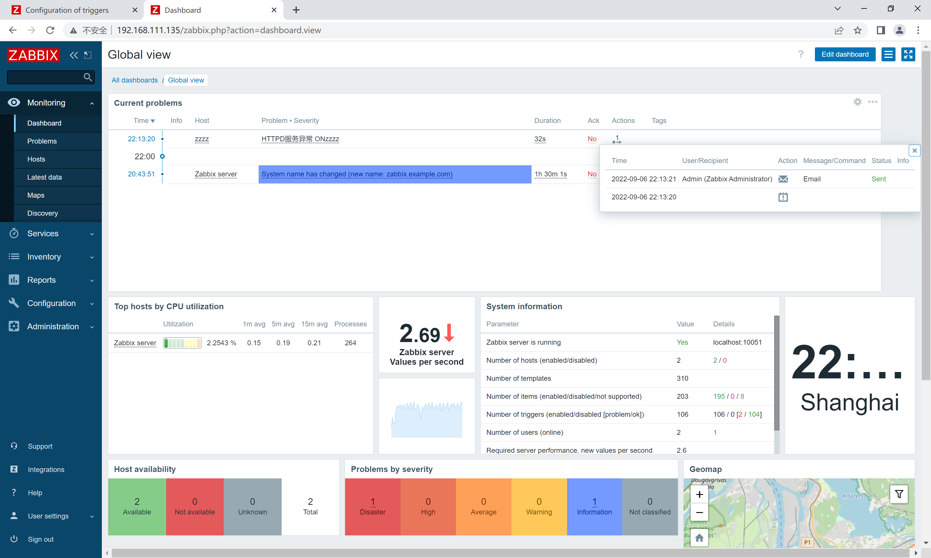Sort problems by Time column
This screenshot has height=558, width=931.
pos(144,121)
